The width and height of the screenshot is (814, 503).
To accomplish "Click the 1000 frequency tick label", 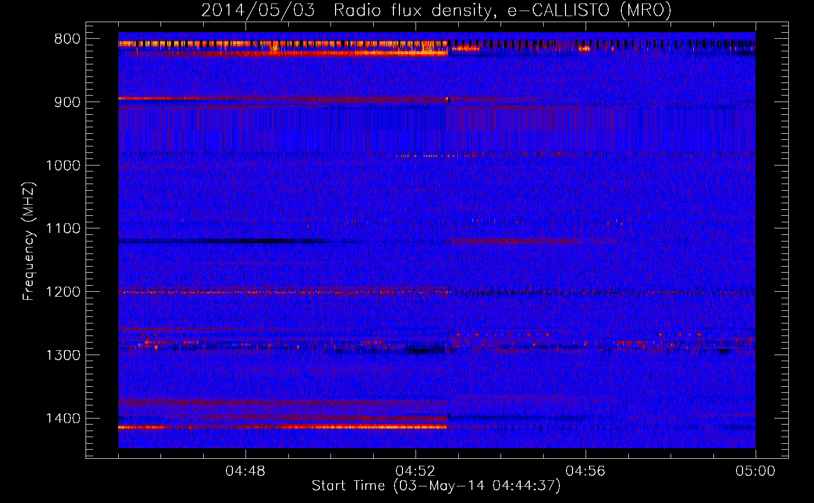I will coord(63,165).
